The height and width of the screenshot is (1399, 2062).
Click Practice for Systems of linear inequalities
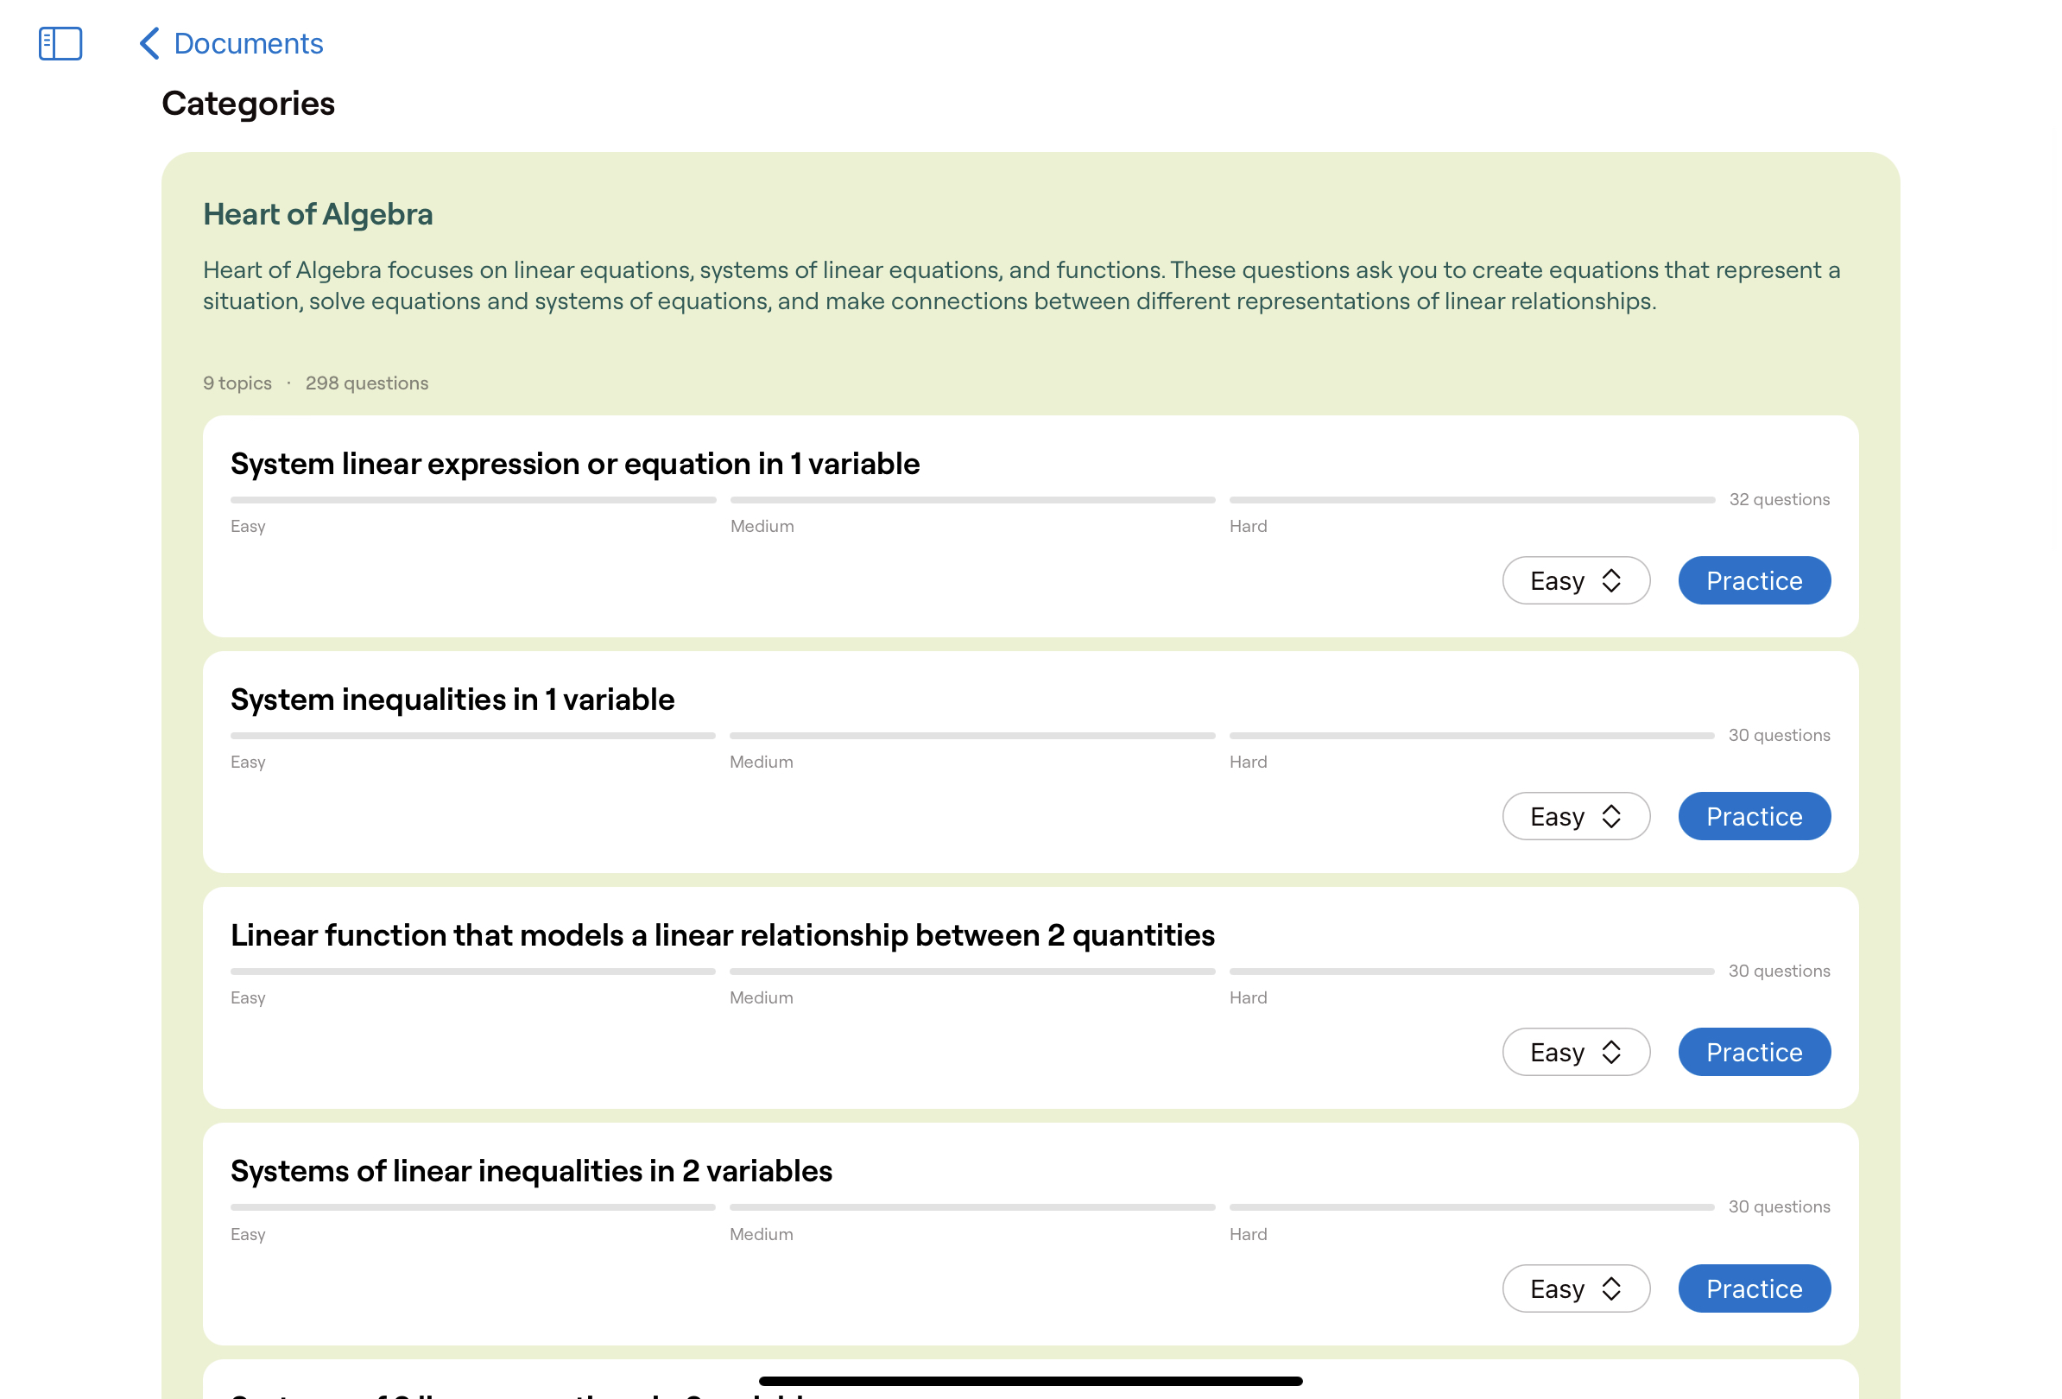coord(1753,1288)
